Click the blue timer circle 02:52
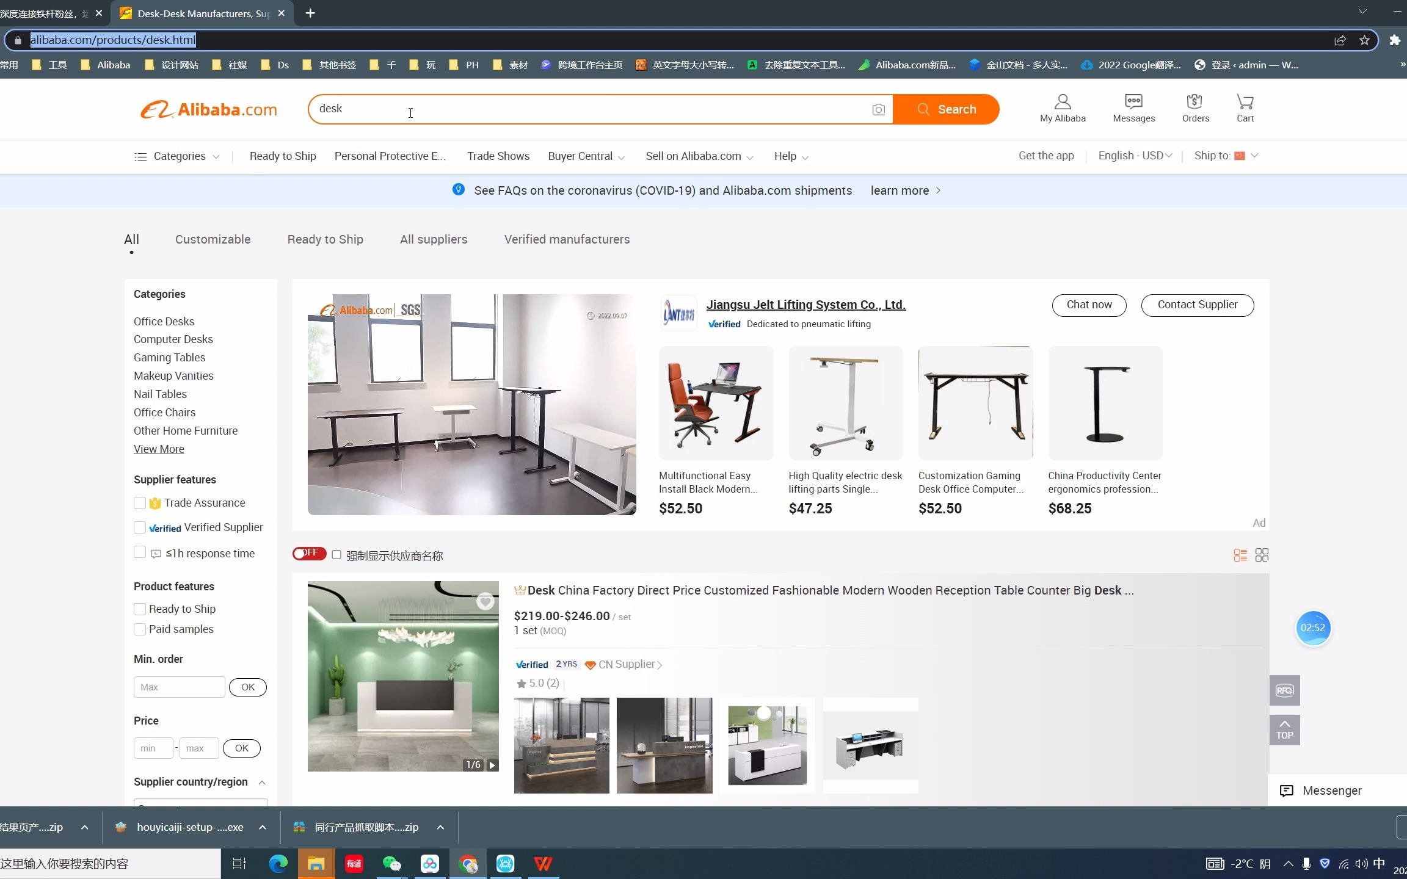The width and height of the screenshot is (1407, 879). click(1312, 628)
